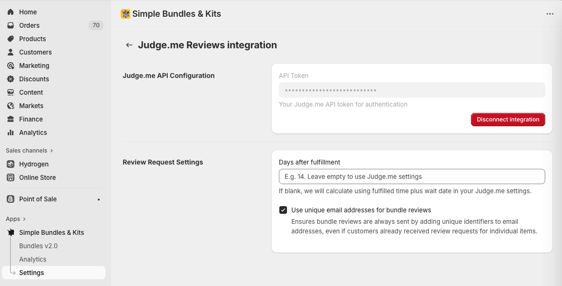Click Disconnect integration button
Image resolution: width=562 pixels, height=286 pixels.
508,120
